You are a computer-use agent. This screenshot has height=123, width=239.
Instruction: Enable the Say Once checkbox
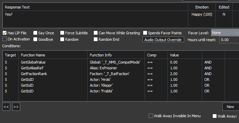[35, 33]
